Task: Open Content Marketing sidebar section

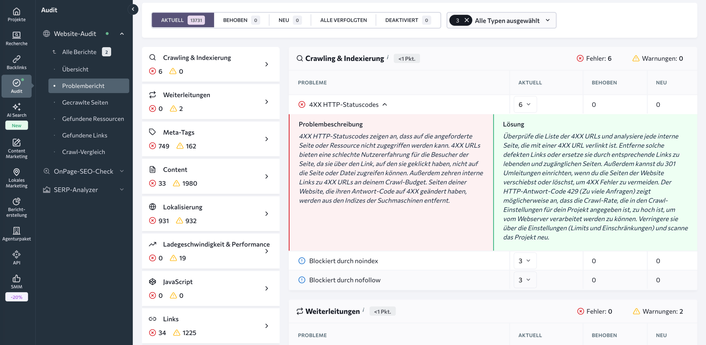Action: pos(17,149)
